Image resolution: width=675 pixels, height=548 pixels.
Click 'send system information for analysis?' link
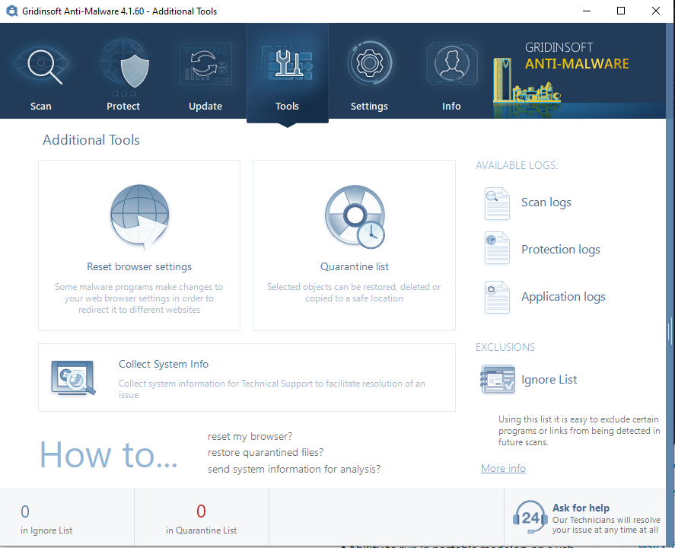click(x=294, y=469)
